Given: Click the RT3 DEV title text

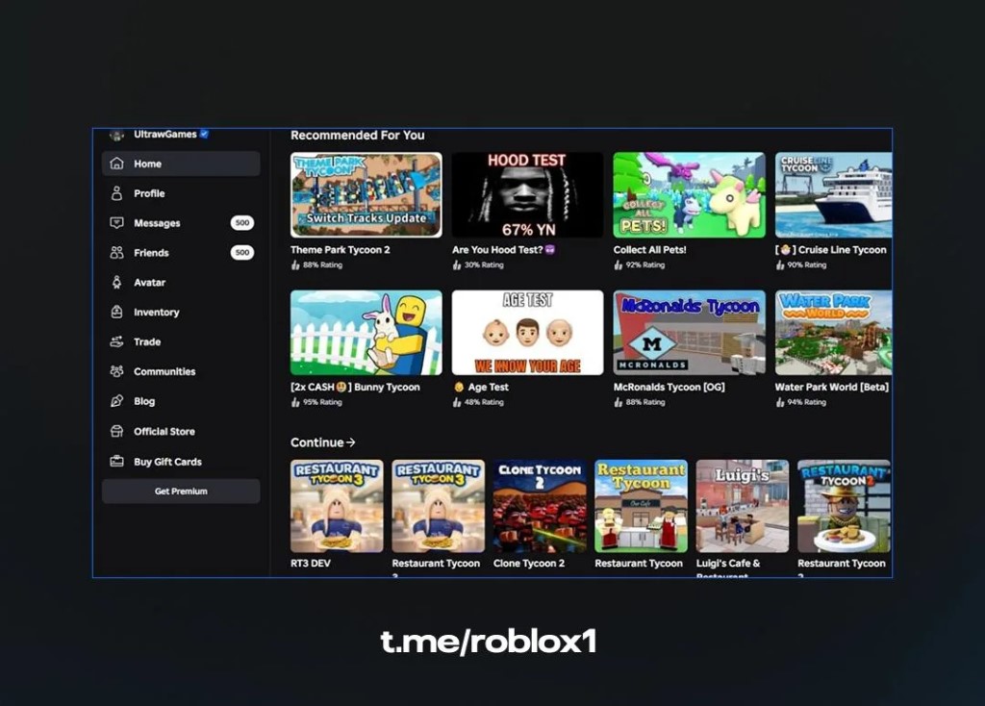Looking at the screenshot, I should pos(311,564).
